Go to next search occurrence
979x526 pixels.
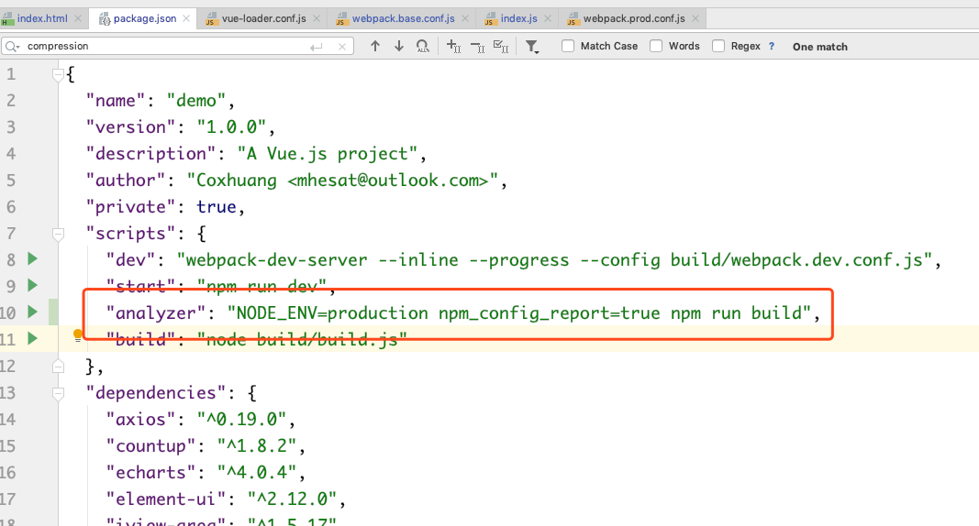(399, 46)
